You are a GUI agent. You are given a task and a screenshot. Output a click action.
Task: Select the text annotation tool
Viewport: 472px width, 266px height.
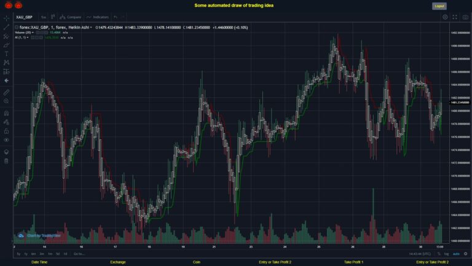[x=6, y=54]
